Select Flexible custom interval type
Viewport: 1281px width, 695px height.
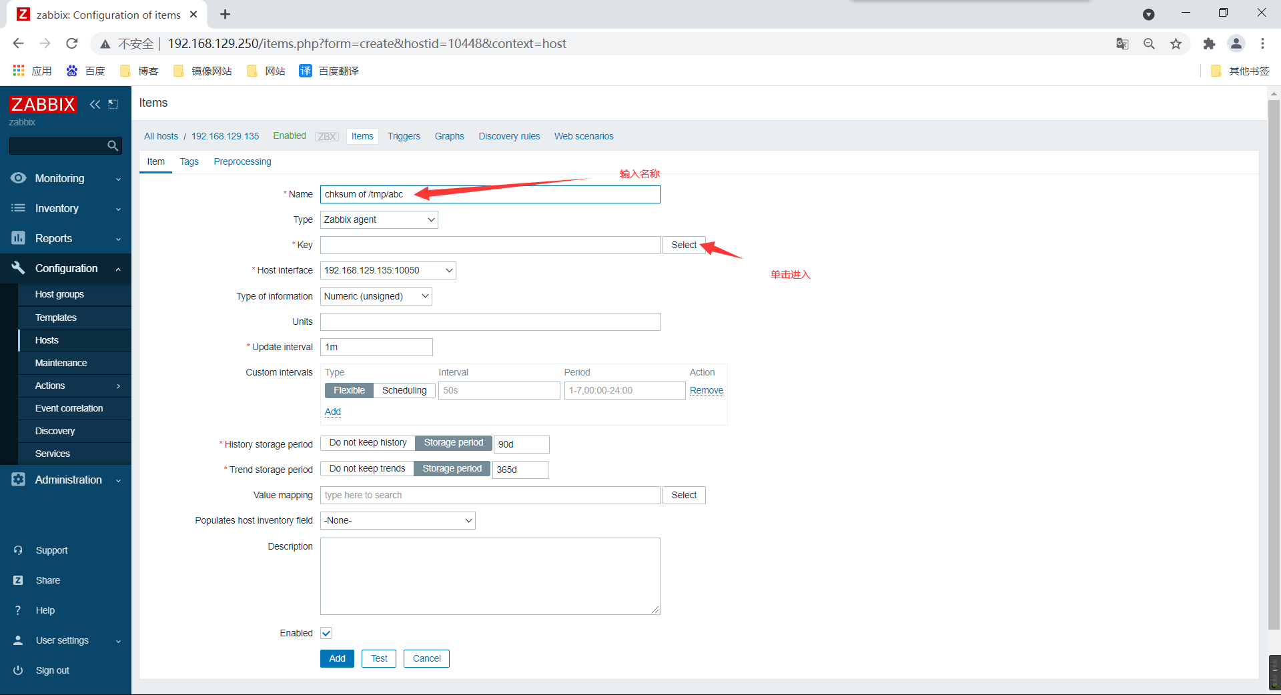349,390
